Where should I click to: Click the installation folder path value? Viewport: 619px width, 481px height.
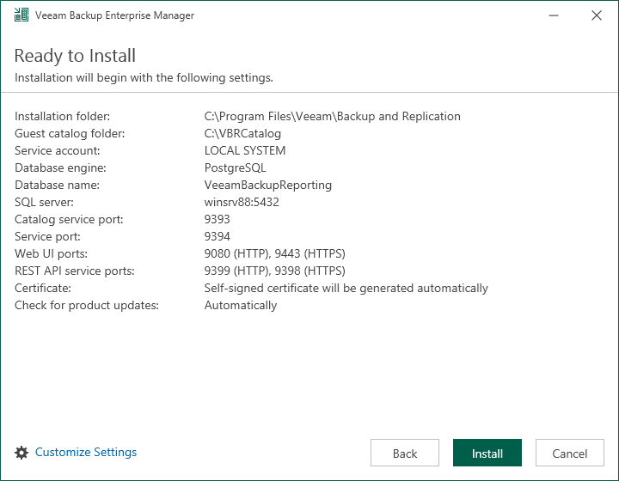[332, 116]
